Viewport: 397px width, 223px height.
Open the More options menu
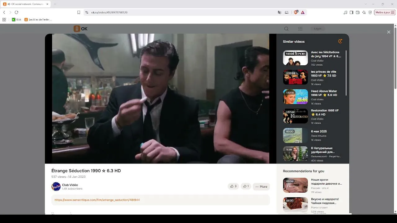261,186
